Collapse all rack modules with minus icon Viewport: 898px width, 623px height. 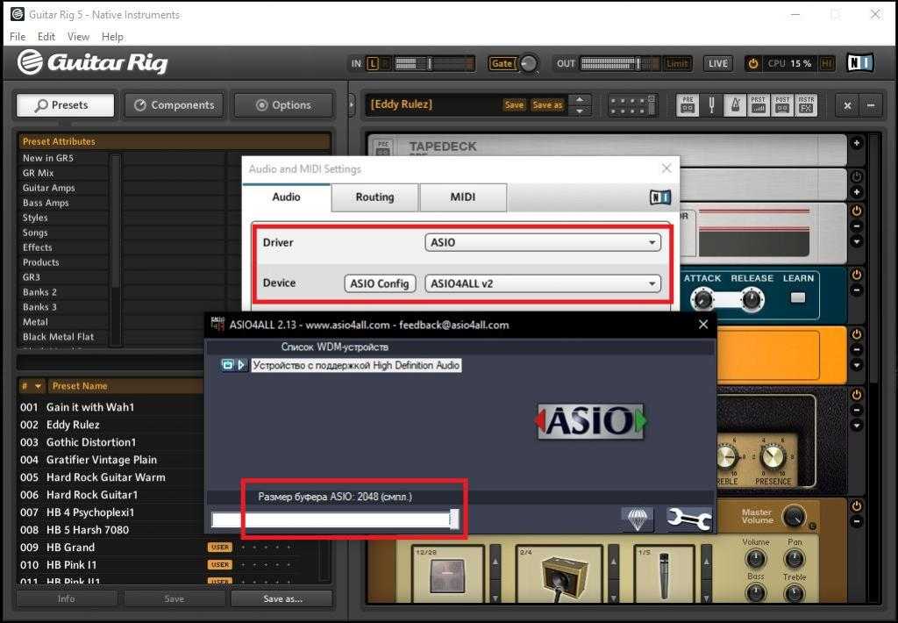871,105
